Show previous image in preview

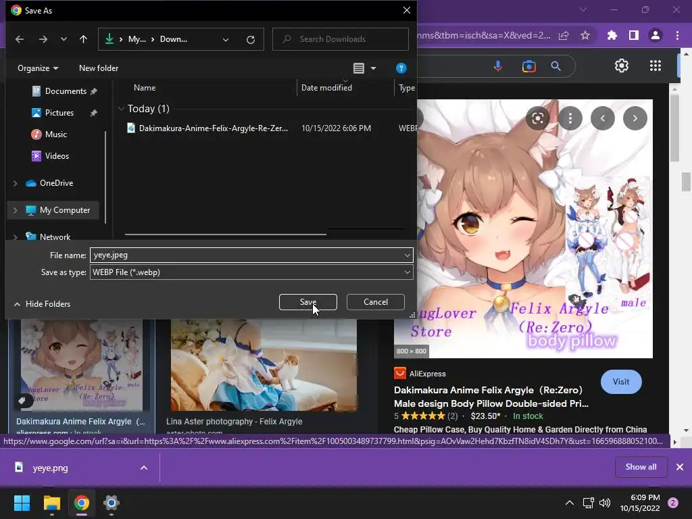pyautogui.click(x=602, y=118)
